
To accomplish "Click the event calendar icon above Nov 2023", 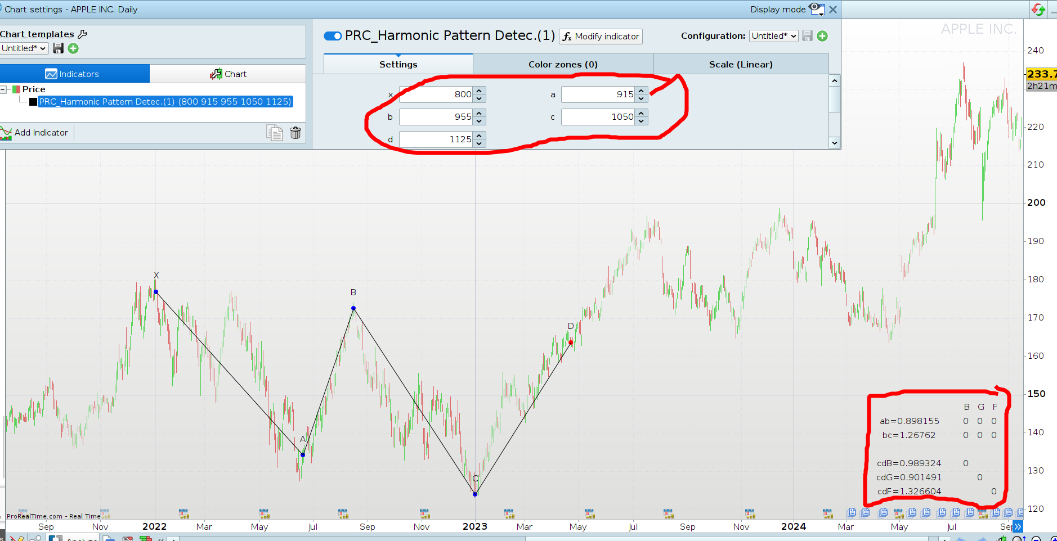I will pyautogui.click(x=750, y=513).
